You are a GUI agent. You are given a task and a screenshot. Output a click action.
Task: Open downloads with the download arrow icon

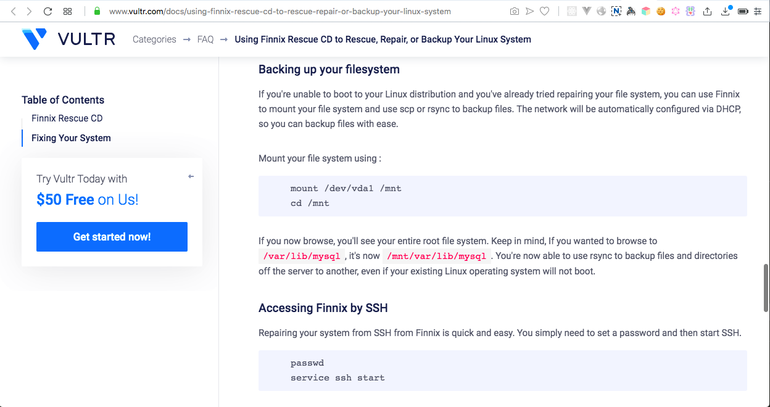click(725, 11)
